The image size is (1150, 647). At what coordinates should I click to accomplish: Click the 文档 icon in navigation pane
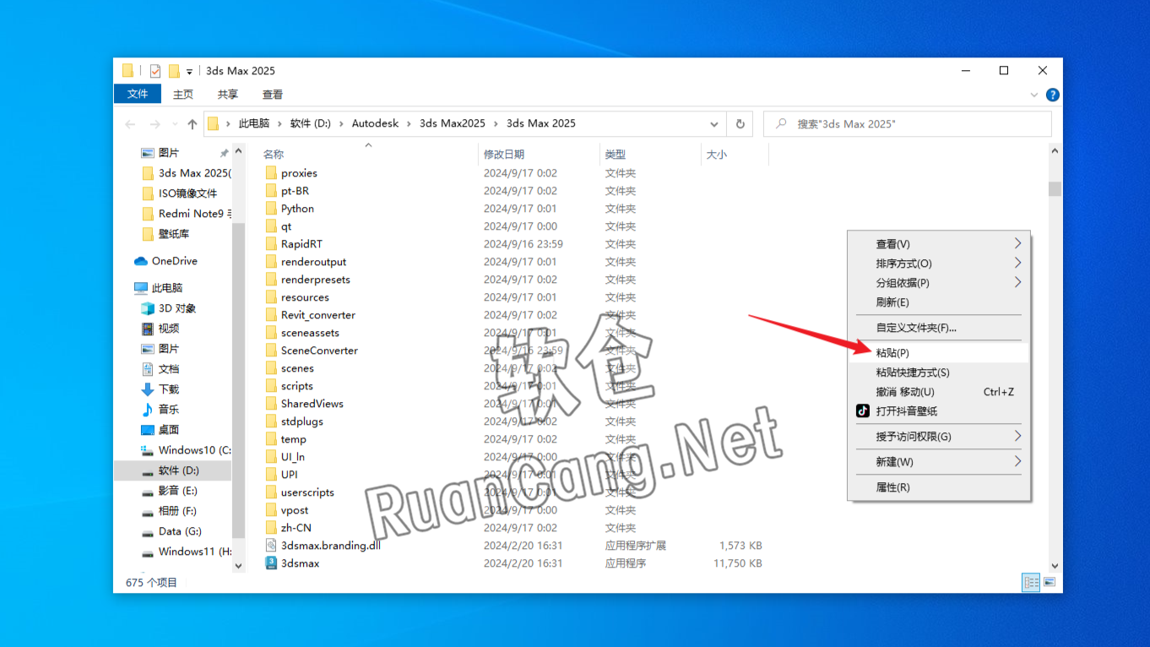point(148,369)
